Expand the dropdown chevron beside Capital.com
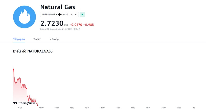206x110 pixels. tap(76, 15)
